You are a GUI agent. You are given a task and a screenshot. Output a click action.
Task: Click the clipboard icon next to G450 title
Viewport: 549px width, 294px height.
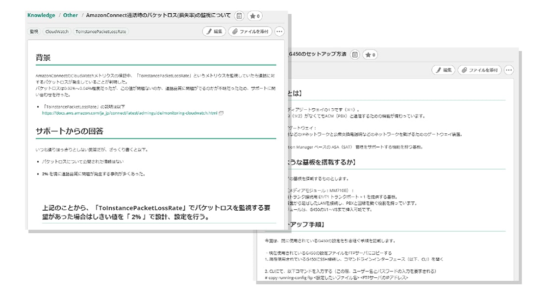tap(355, 54)
